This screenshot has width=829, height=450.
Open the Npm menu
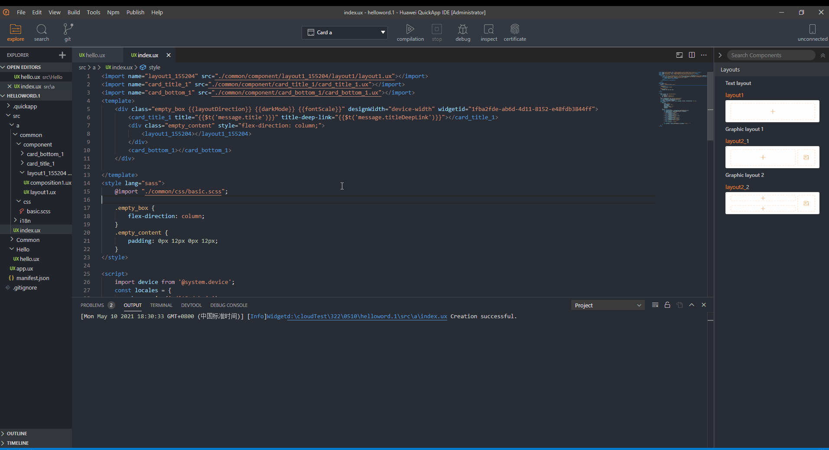tap(113, 12)
